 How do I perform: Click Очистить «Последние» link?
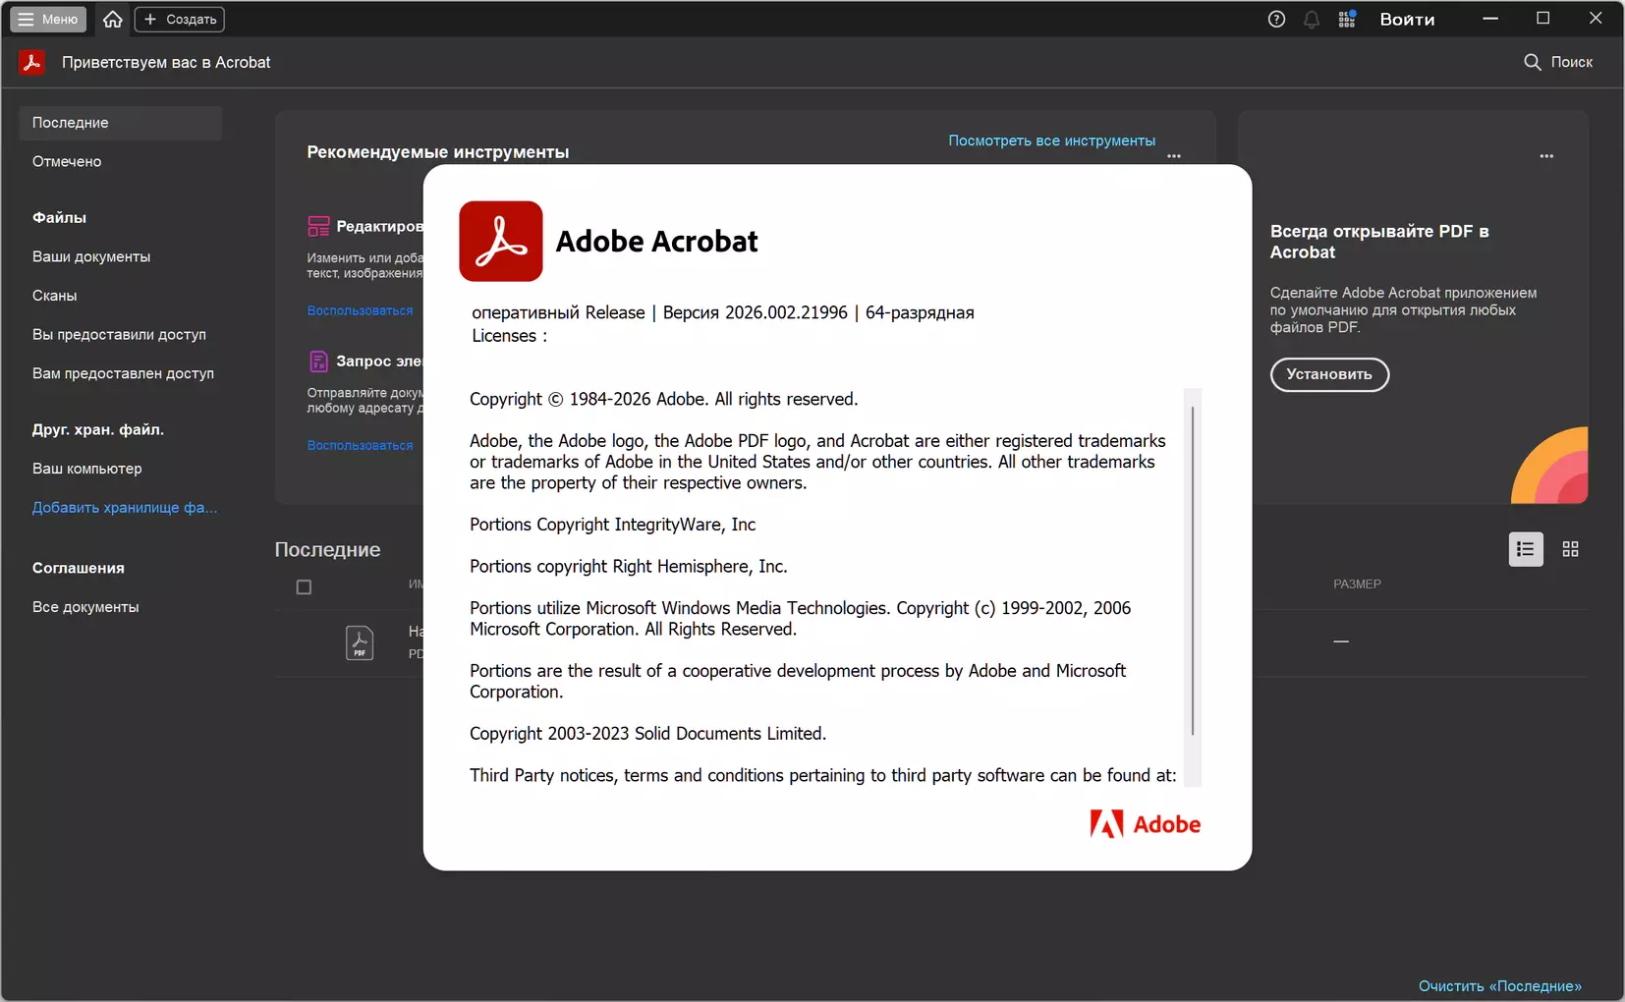[1500, 986]
